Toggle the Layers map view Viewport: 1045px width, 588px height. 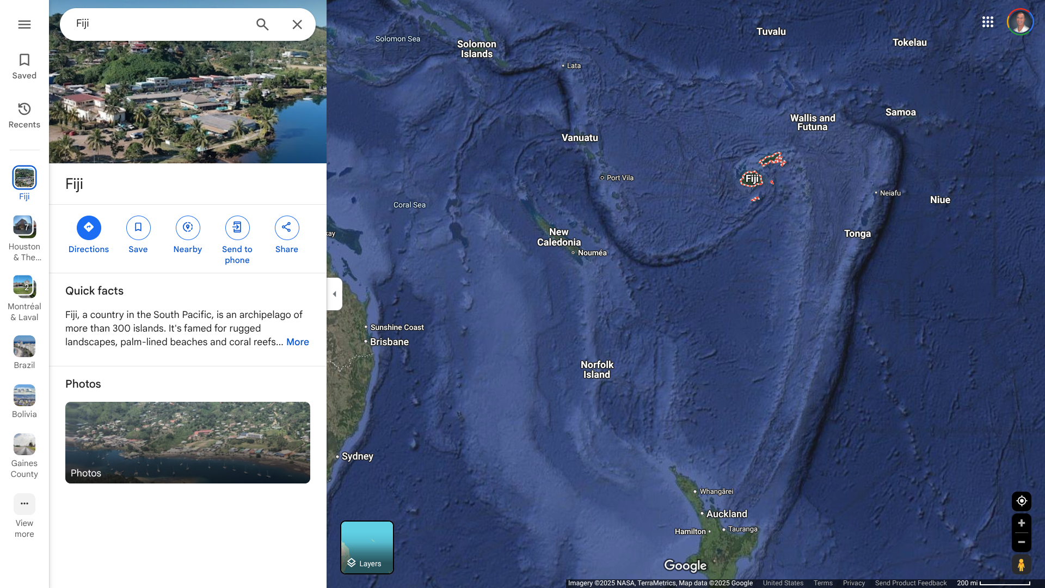[x=367, y=547]
